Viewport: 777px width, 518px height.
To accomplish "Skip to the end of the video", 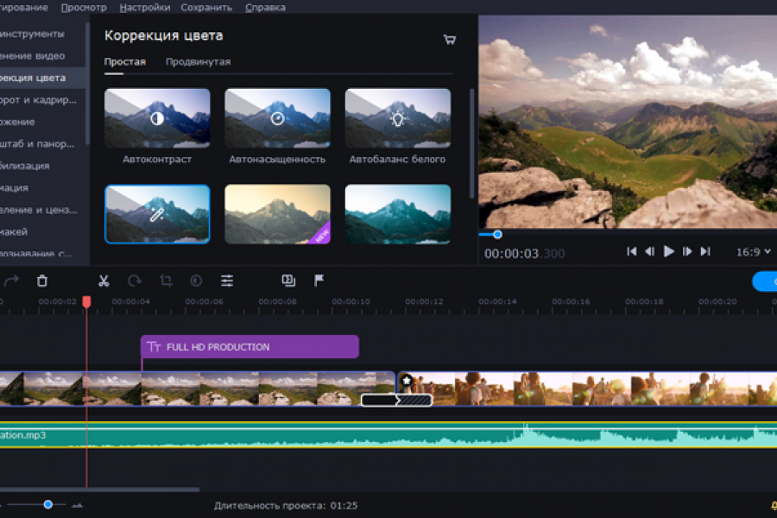I will point(705,251).
